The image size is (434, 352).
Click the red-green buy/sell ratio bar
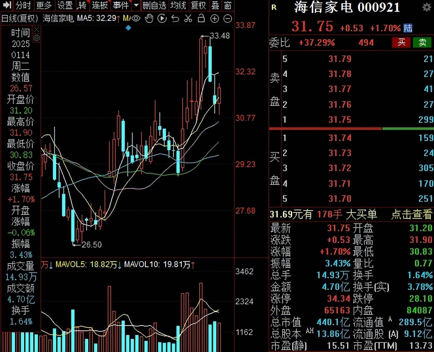(x=351, y=129)
